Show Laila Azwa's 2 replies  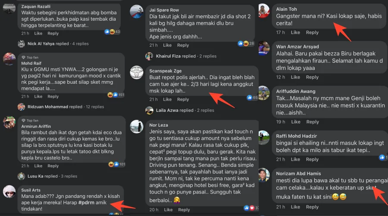pyautogui.click(x=185, y=110)
